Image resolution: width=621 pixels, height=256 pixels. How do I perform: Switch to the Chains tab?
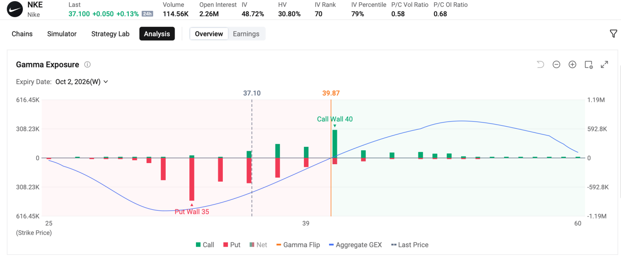[22, 34]
